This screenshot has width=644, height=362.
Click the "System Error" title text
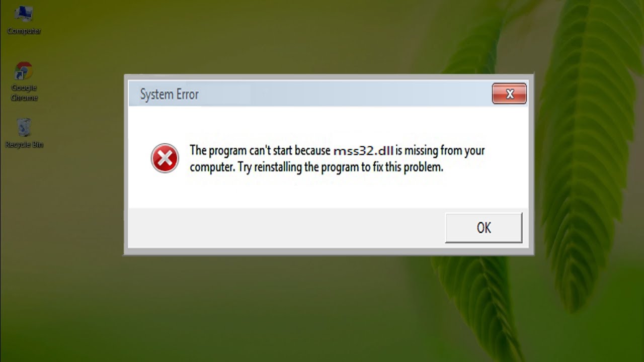(x=169, y=95)
